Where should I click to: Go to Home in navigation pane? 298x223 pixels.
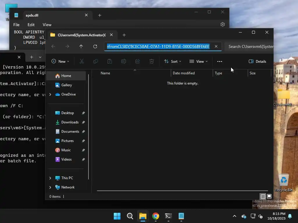coord(67,76)
